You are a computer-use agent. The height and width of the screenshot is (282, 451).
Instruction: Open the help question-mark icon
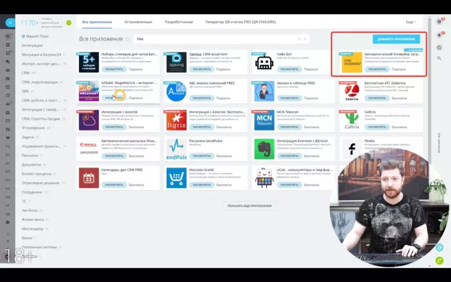pyautogui.click(x=439, y=21)
